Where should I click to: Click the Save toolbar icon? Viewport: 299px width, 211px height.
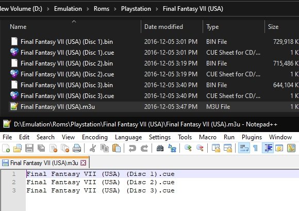29,148
